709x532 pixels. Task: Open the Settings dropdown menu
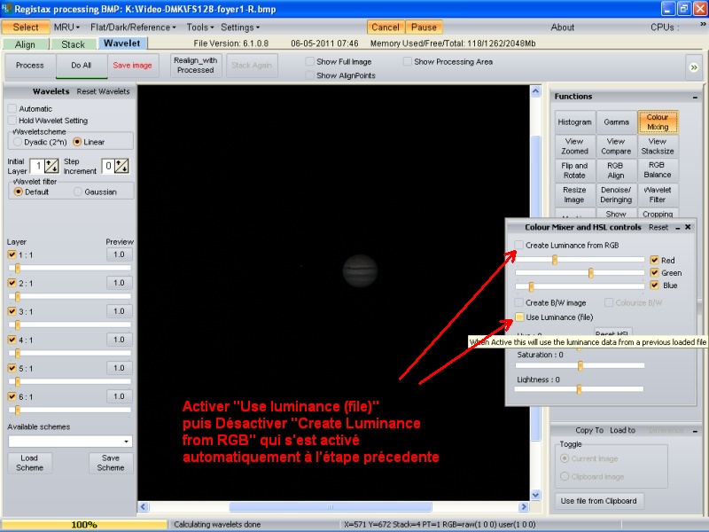pos(240,27)
